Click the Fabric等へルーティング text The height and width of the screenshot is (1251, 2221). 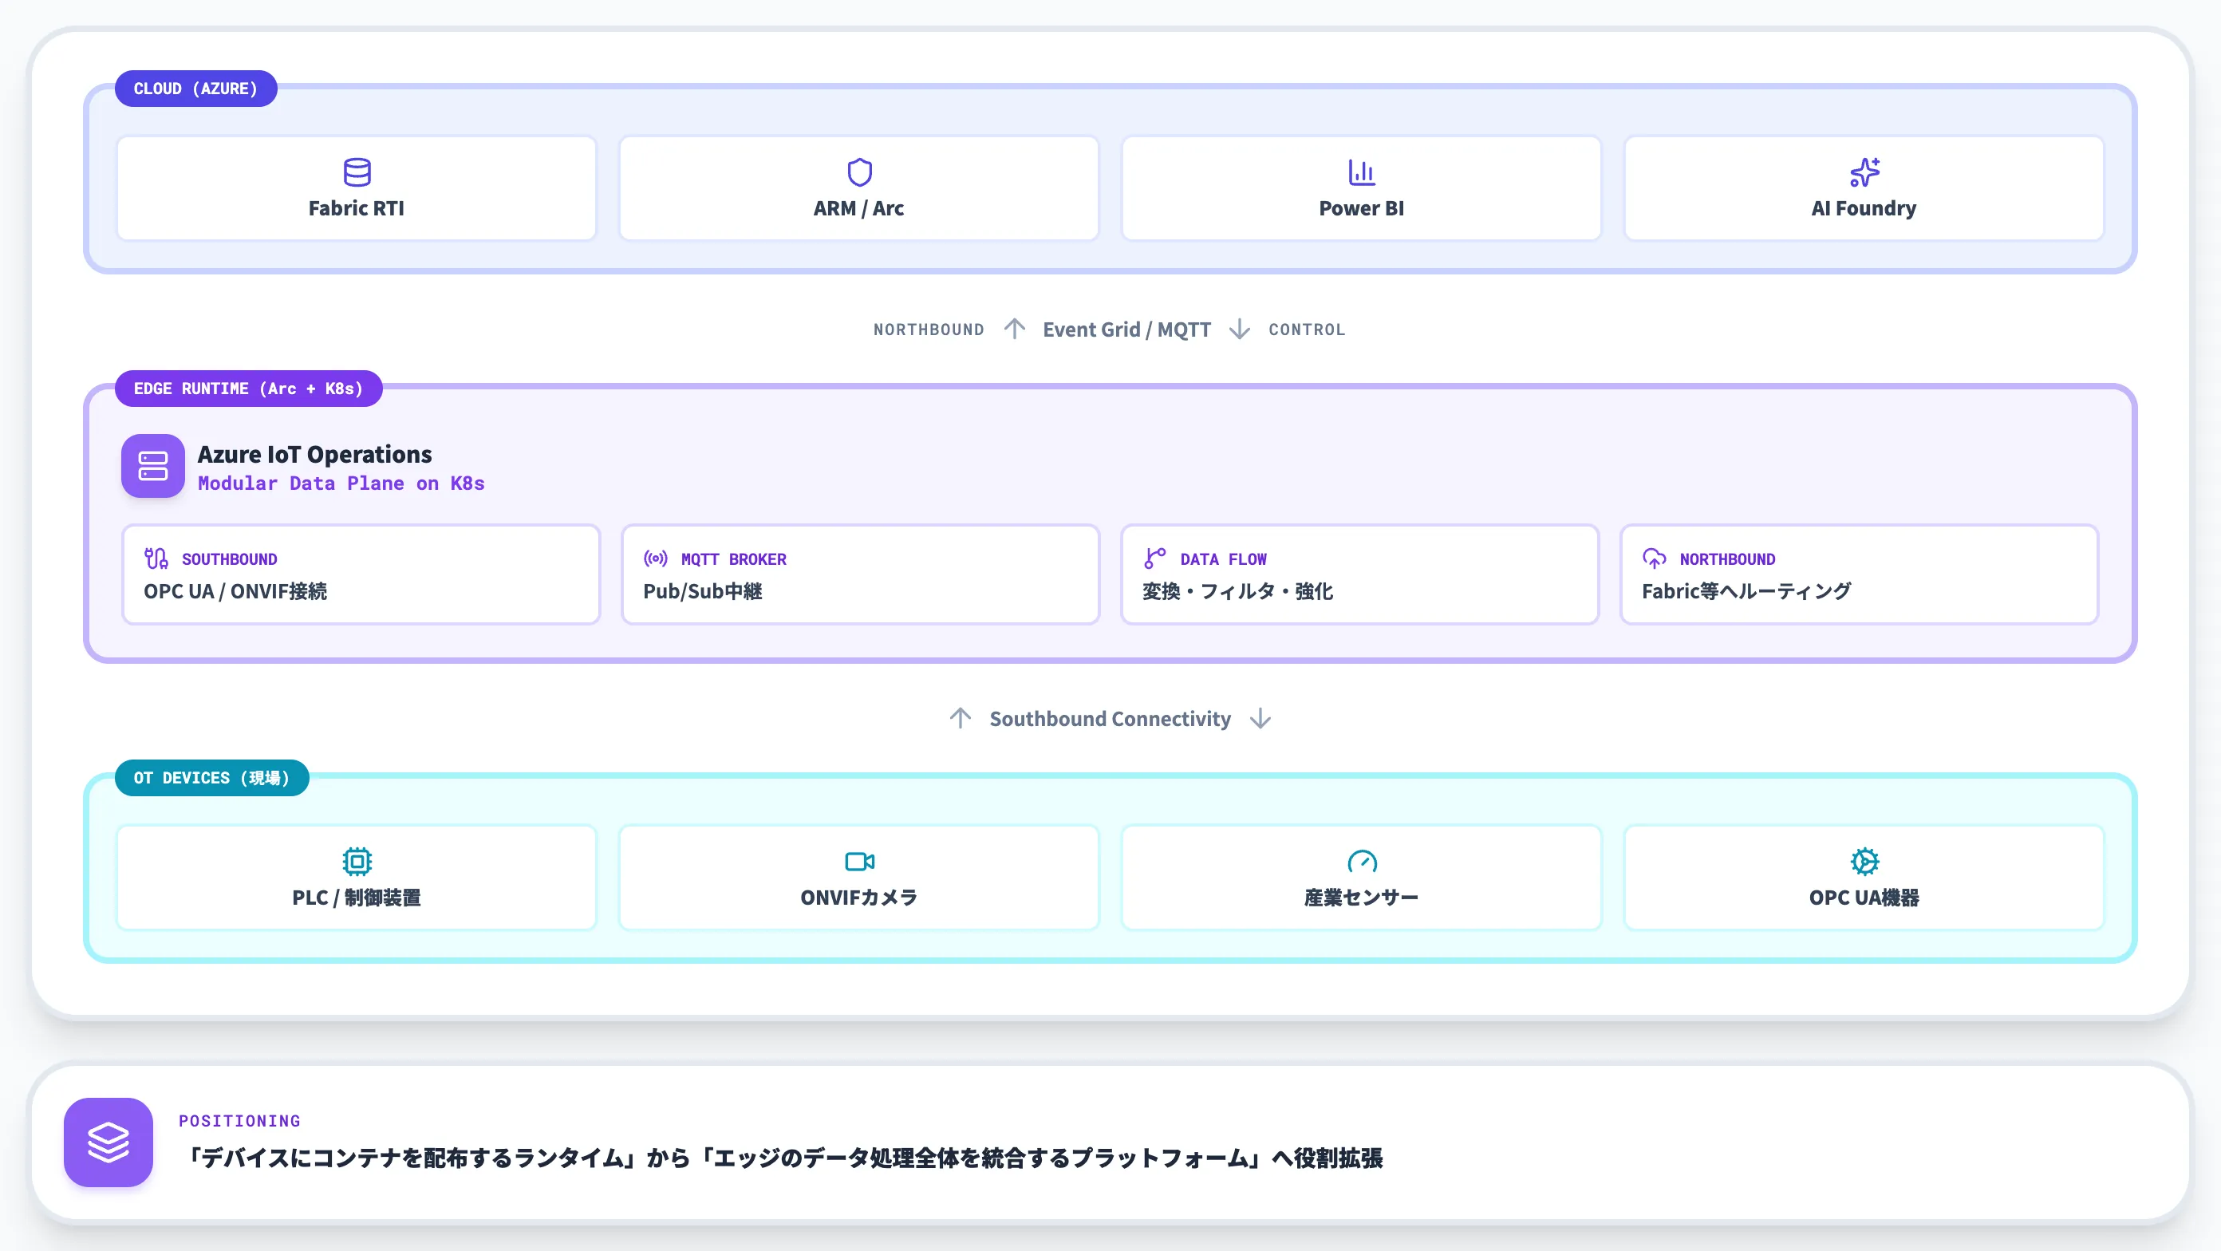tap(1746, 591)
